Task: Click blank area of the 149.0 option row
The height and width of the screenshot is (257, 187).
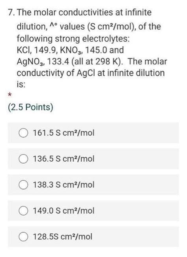Action: point(136,211)
